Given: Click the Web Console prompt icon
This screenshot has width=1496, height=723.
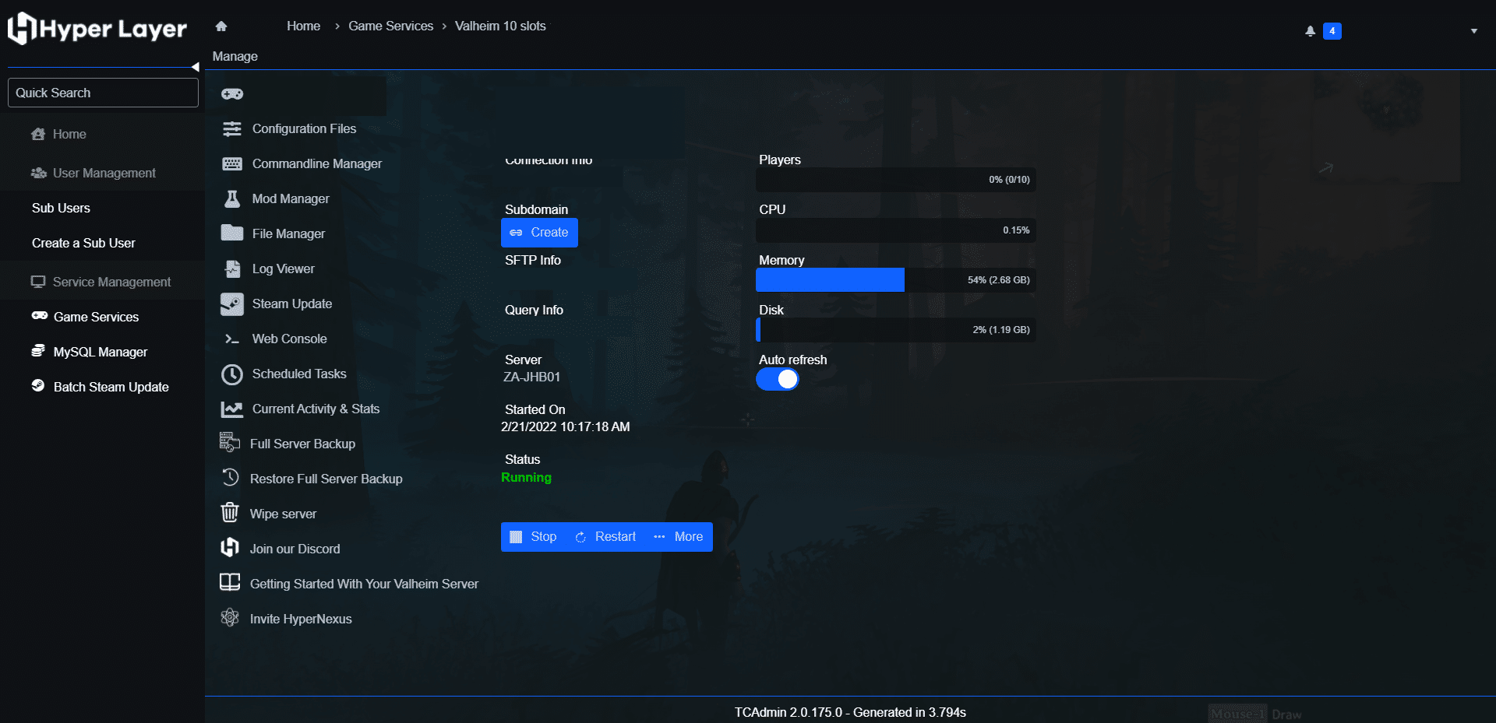Looking at the screenshot, I should 232,339.
